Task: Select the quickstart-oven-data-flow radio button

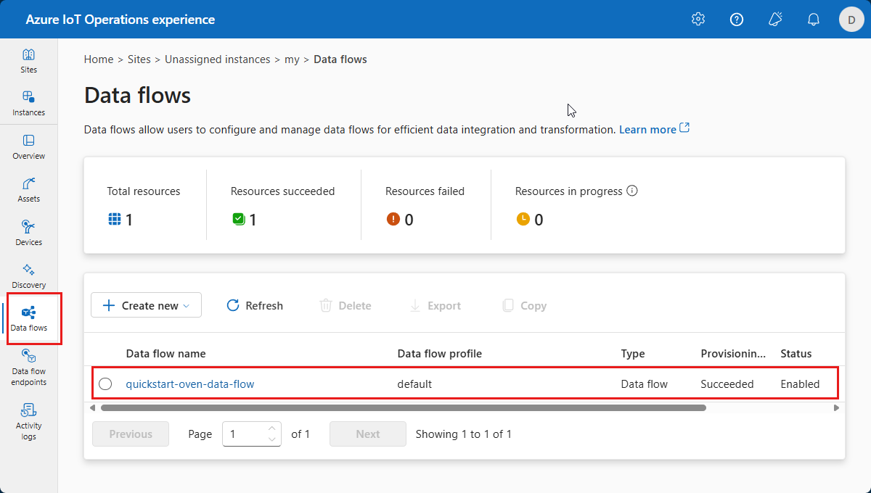Action: click(105, 384)
